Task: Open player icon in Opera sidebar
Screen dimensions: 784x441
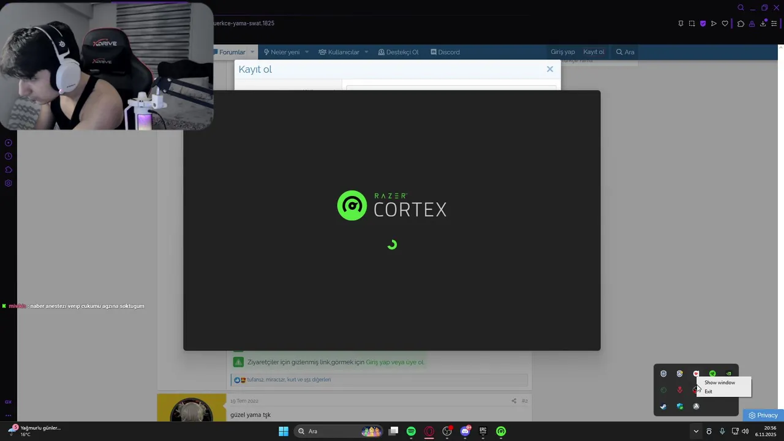Action: 8,143
